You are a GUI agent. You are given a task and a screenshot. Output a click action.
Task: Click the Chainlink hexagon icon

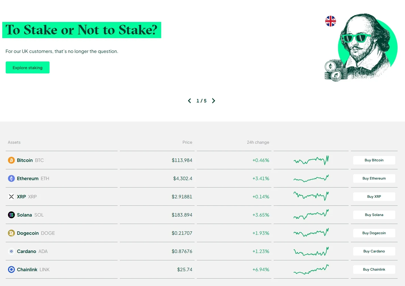(x=11, y=269)
